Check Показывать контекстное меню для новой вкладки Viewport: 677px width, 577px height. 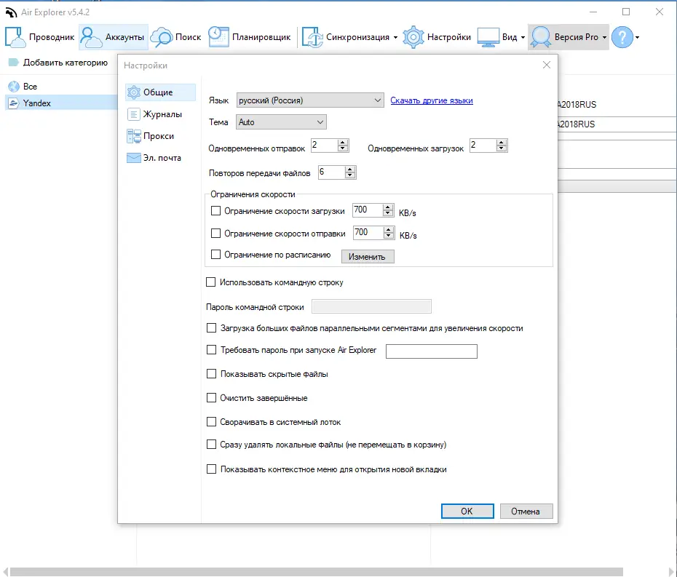(x=211, y=469)
